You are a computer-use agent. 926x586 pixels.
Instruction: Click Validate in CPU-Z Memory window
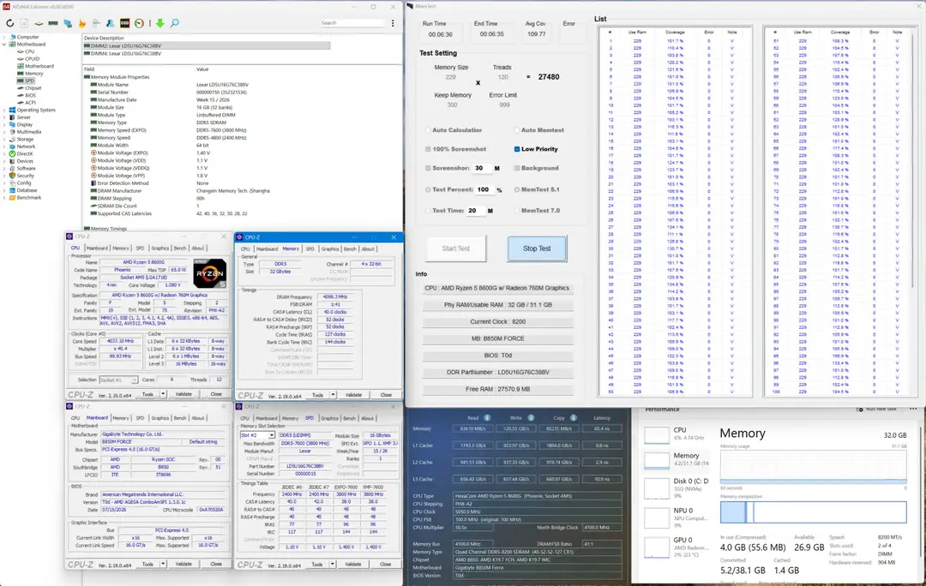point(354,395)
